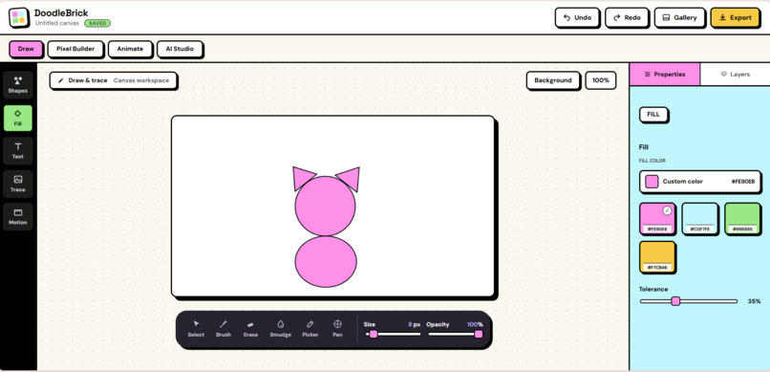Open the Custom color picker field
The width and height of the screenshot is (770, 372).
click(700, 182)
